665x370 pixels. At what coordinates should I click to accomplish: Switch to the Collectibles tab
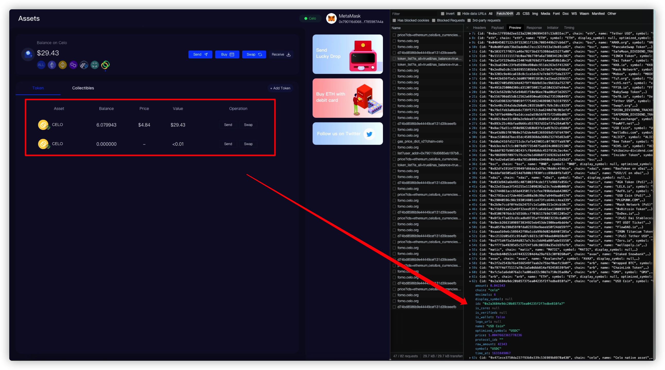click(x=83, y=88)
